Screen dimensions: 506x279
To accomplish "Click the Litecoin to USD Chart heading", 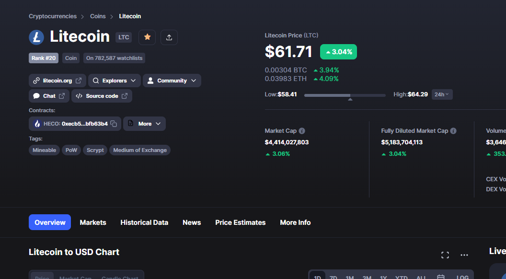I will (74, 252).
